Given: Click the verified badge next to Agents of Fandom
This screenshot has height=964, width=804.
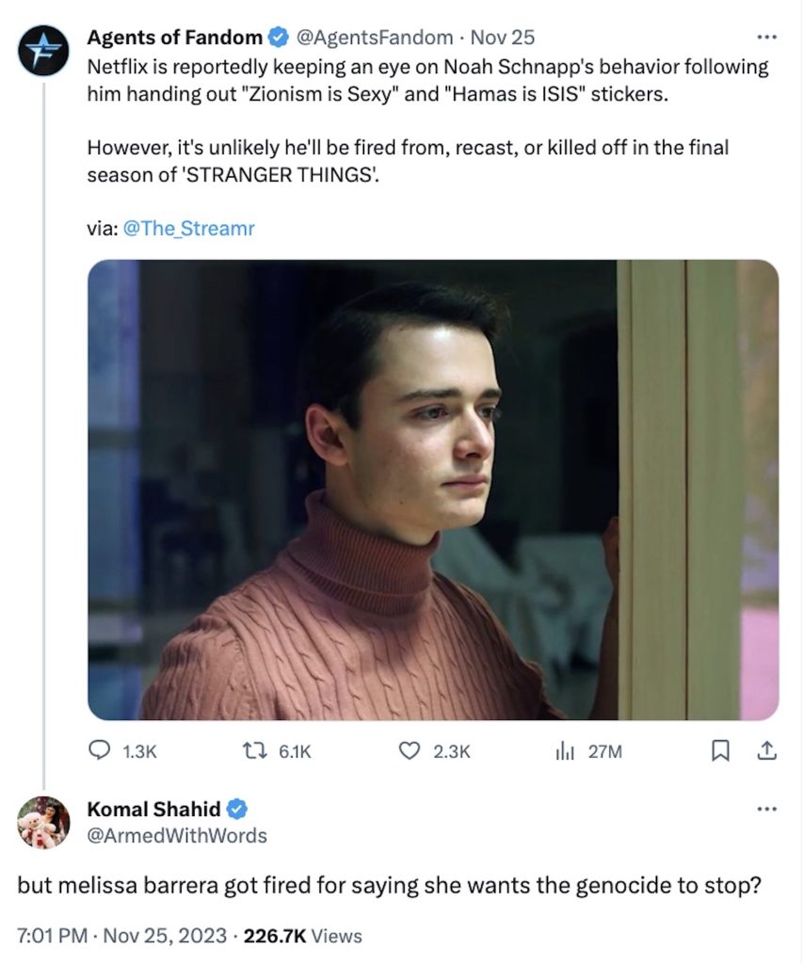Looking at the screenshot, I should [x=278, y=38].
